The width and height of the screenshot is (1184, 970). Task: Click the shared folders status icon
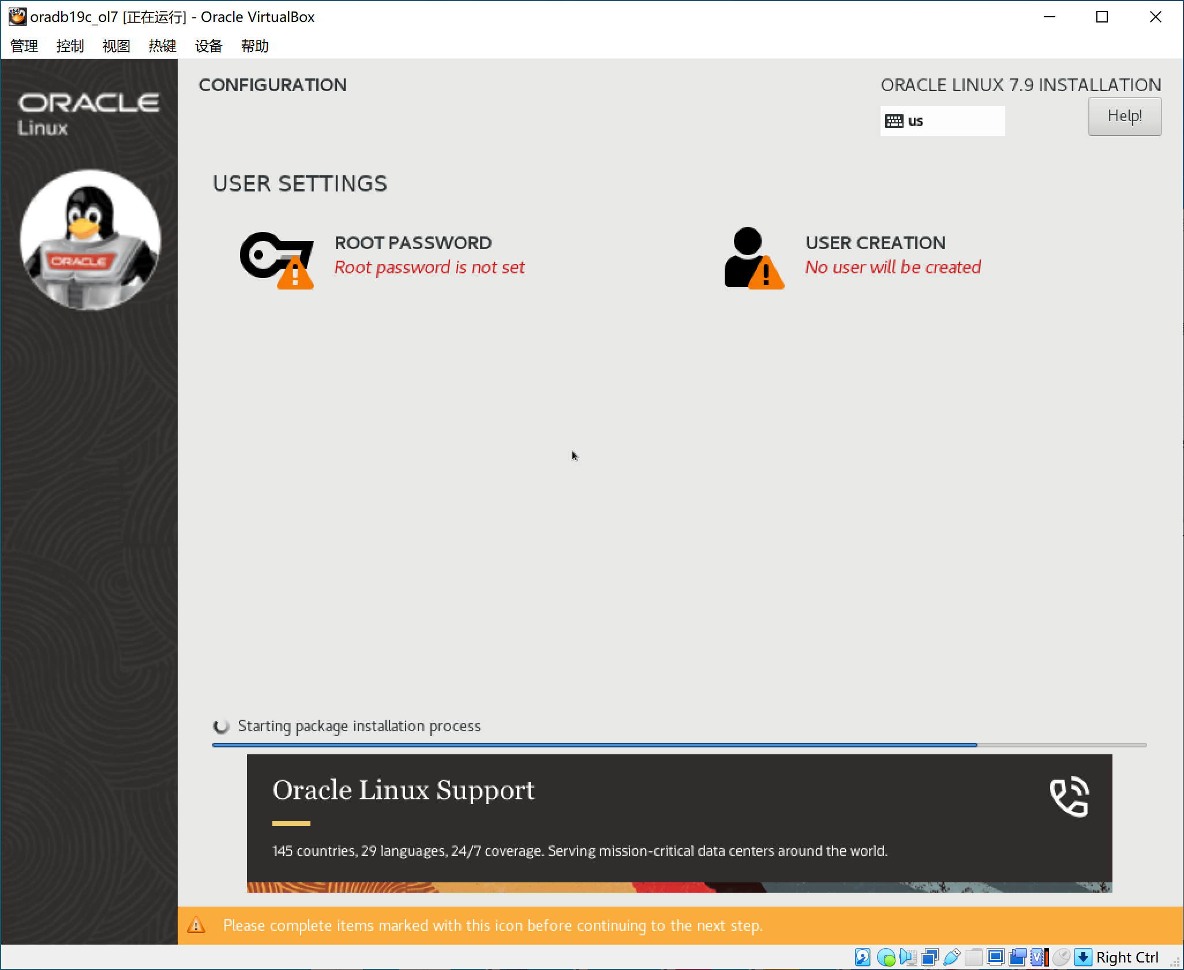(x=973, y=957)
